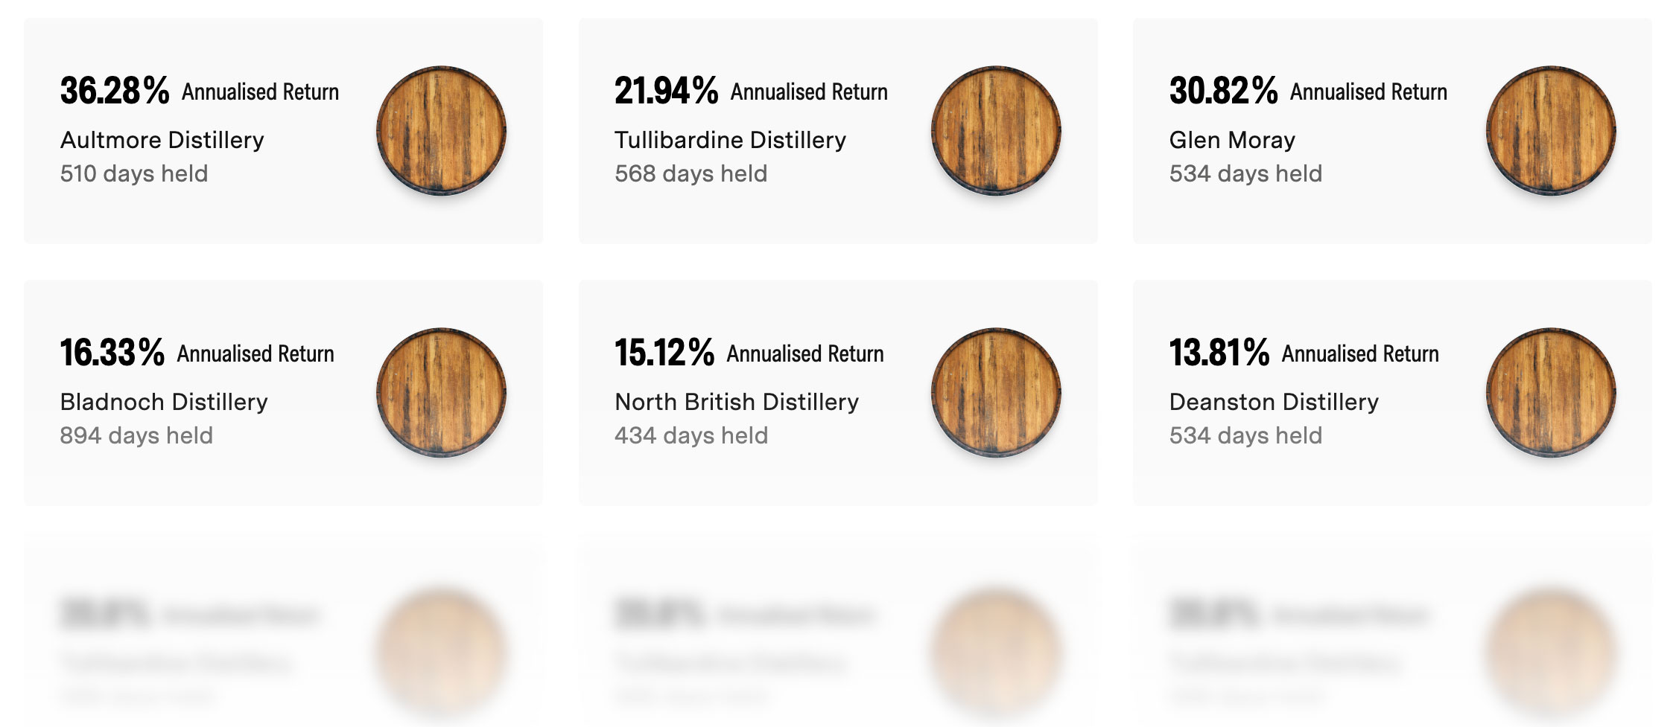Open the Tullibardine Distillery title link

coord(730,140)
